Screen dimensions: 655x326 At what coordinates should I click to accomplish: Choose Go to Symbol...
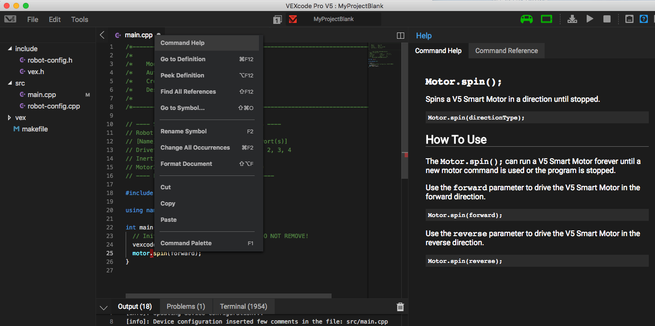(x=207, y=108)
